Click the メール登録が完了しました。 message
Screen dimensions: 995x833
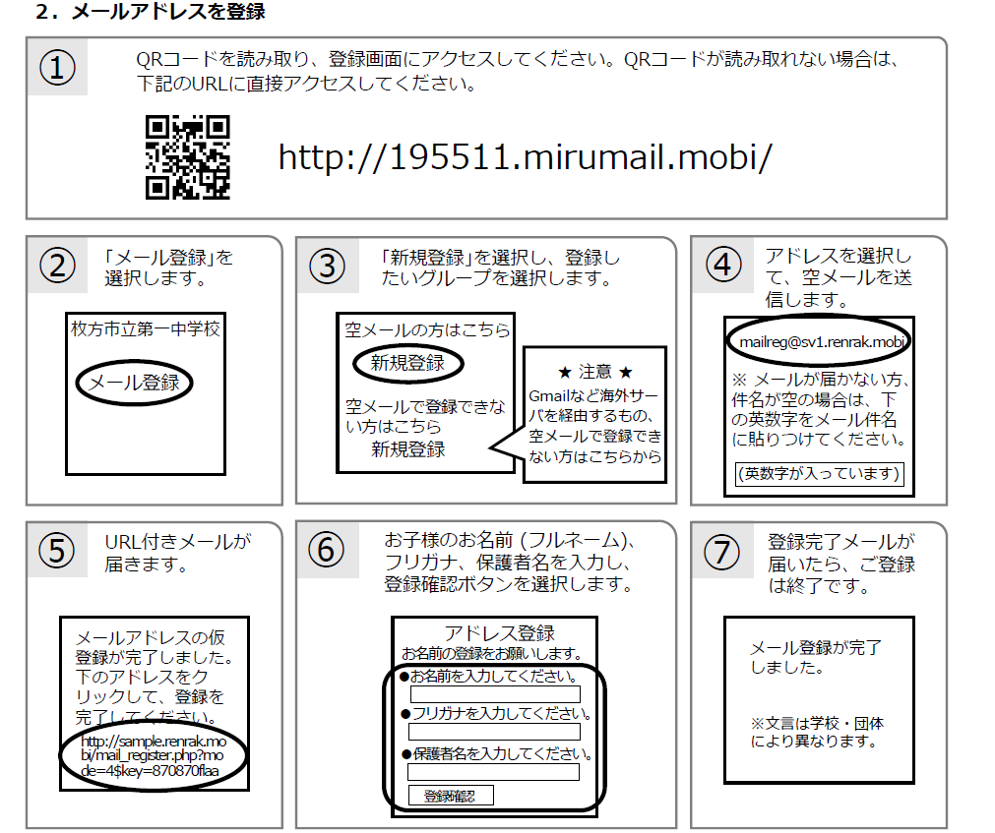(x=816, y=657)
